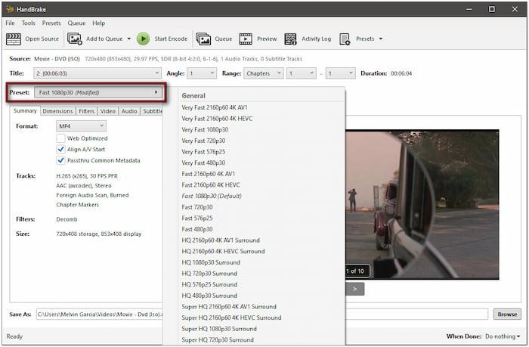This screenshot has width=529, height=347.
Task: Click the Browse button
Action: click(x=507, y=314)
